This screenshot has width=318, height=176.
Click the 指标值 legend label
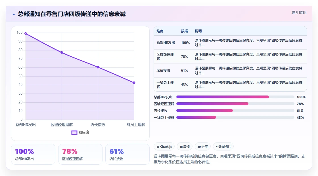coord(84,132)
